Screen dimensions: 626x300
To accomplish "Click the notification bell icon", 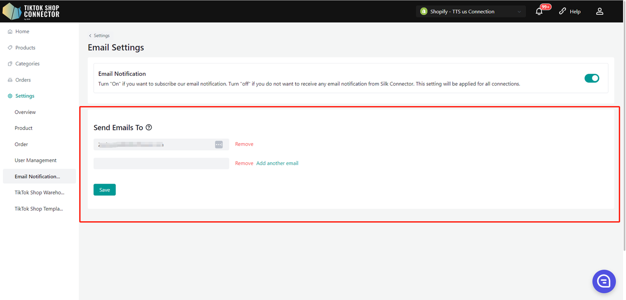I will (x=539, y=11).
